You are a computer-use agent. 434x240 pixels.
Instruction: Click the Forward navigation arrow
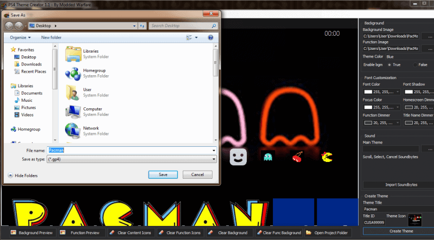pyautogui.click(x=18, y=26)
